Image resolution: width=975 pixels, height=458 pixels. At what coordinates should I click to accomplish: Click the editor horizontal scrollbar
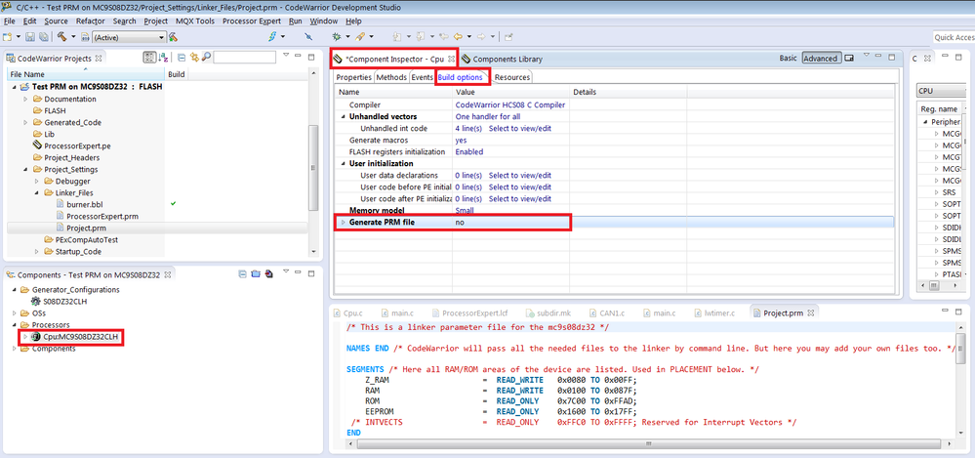pos(649,444)
